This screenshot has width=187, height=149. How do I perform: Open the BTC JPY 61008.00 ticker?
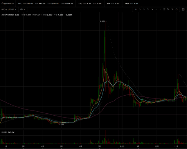pos(67,4)
